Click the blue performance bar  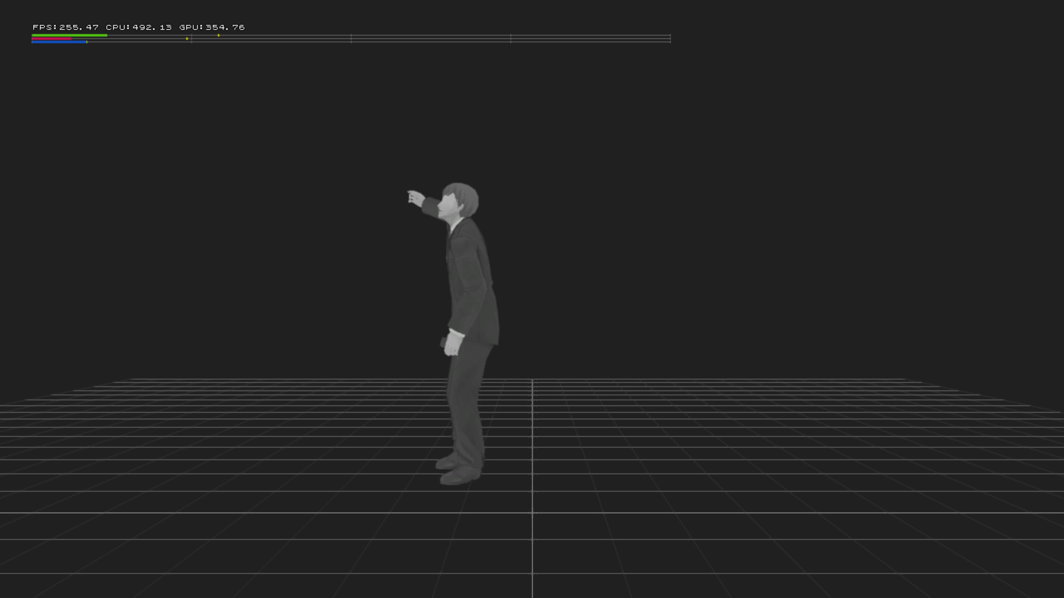pyautogui.click(x=59, y=42)
